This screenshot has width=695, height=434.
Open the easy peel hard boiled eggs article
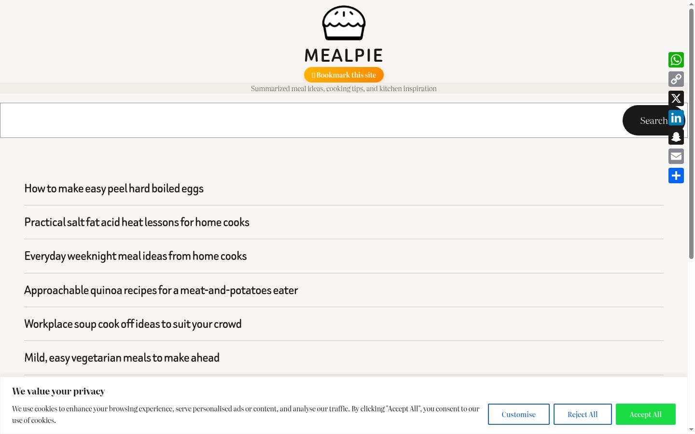click(x=114, y=189)
